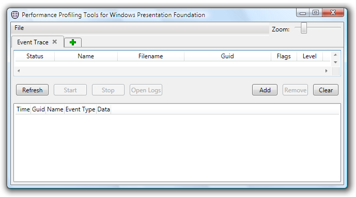Viewport: 356px width, 197px height.
Task: Click the Time column header in event list
Action: pyautogui.click(x=23, y=109)
